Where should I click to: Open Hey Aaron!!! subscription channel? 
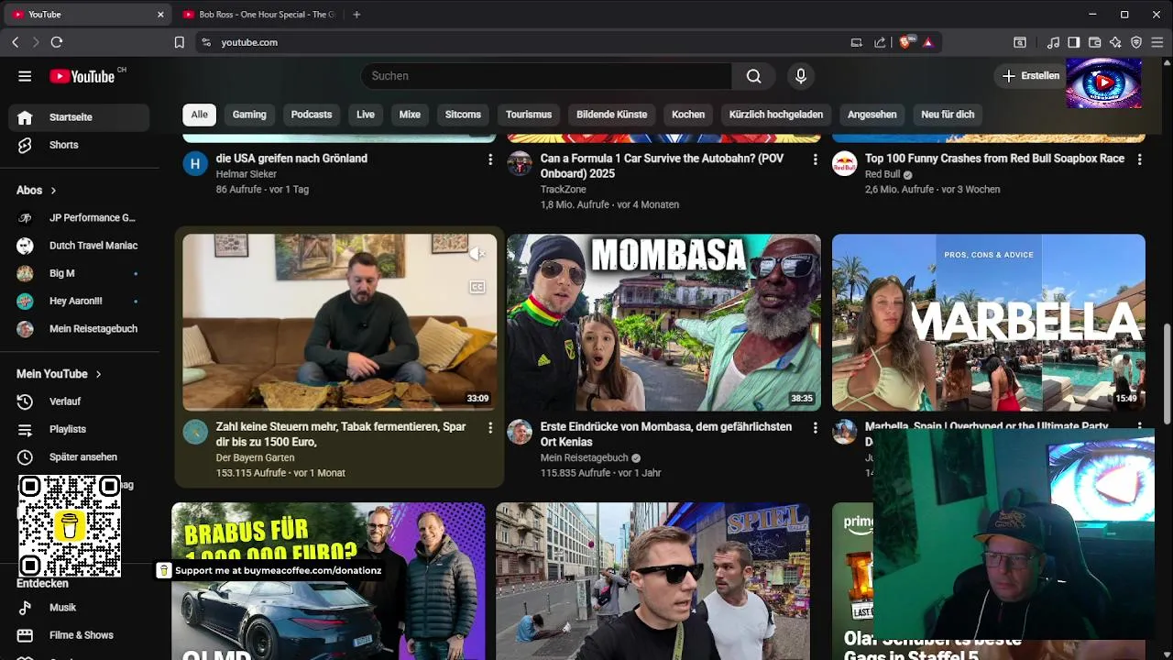click(x=79, y=301)
